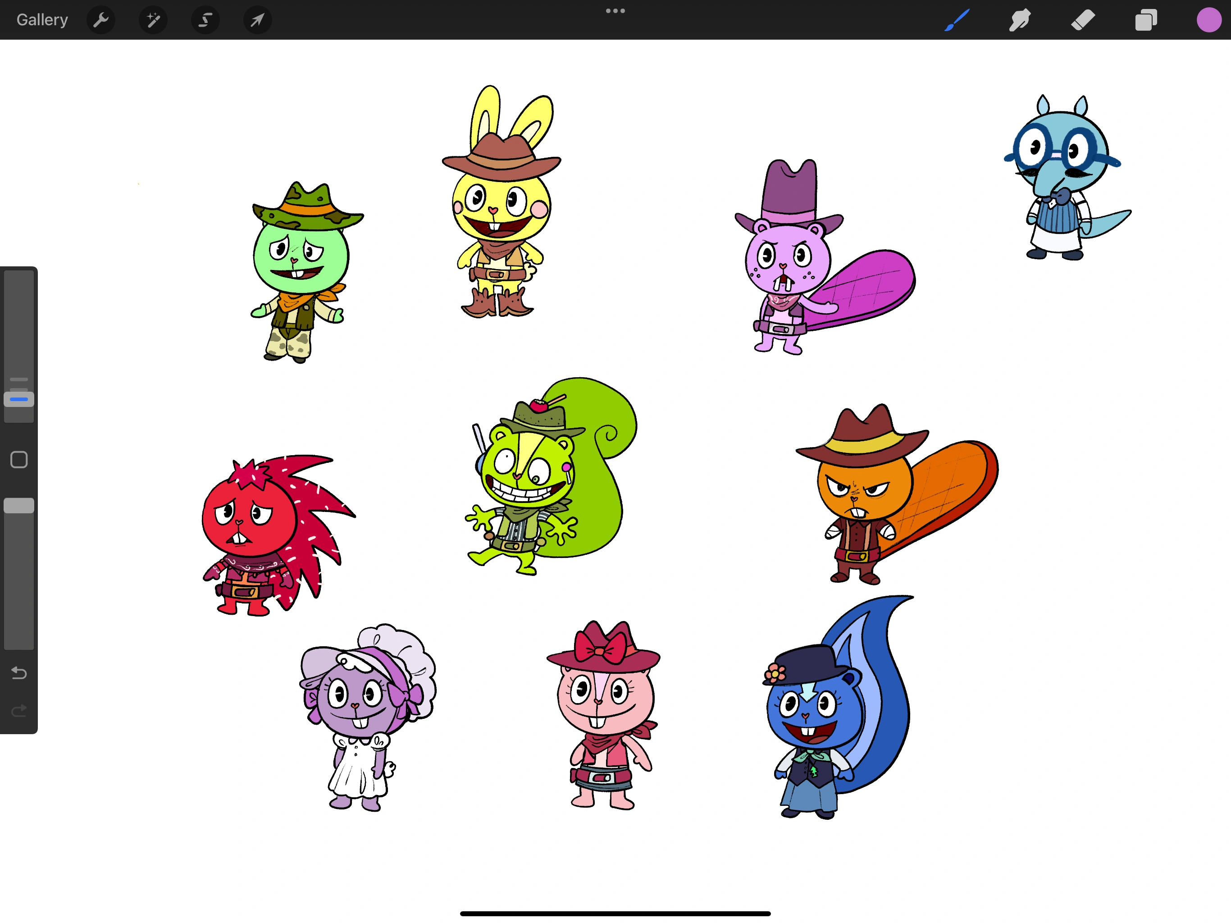Return to the Gallery
The width and height of the screenshot is (1231, 923).
(x=42, y=20)
